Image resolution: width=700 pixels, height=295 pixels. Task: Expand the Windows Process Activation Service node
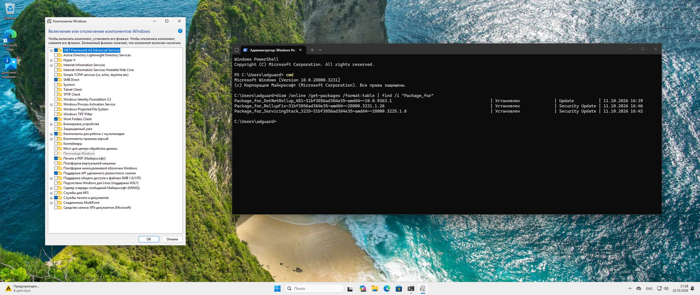(x=51, y=105)
